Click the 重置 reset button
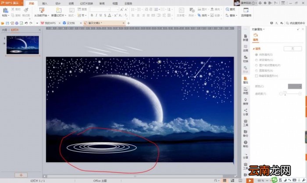The height and width of the screenshot is (183, 307). pos(82,9)
